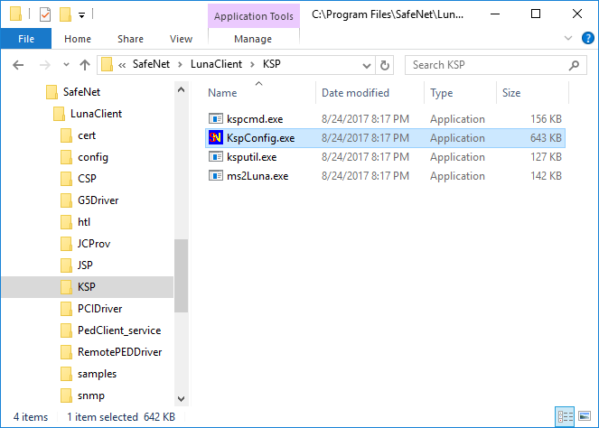
Task: Open the File menu
Action: click(26, 39)
